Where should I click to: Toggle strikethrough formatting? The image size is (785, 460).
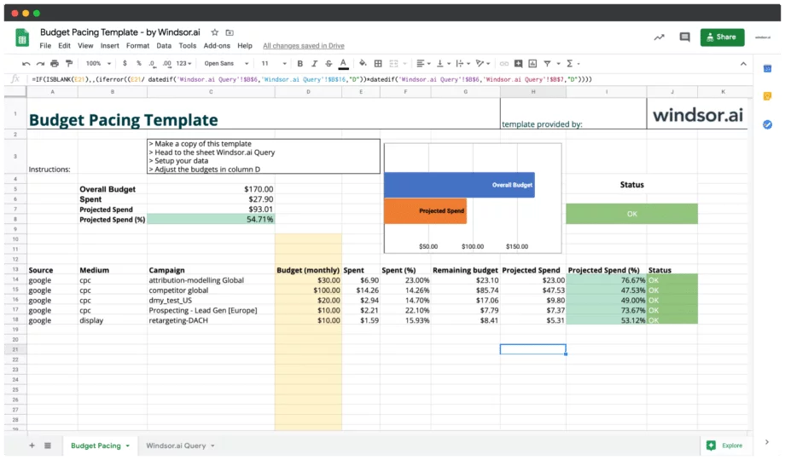pos(329,64)
